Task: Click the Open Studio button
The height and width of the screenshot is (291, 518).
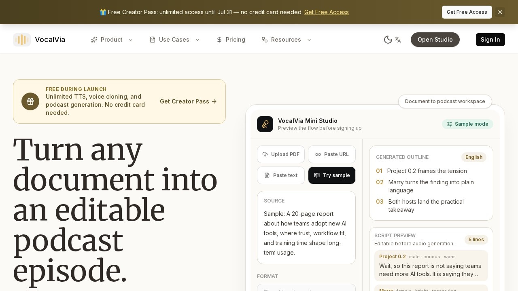Action: tap(435, 40)
